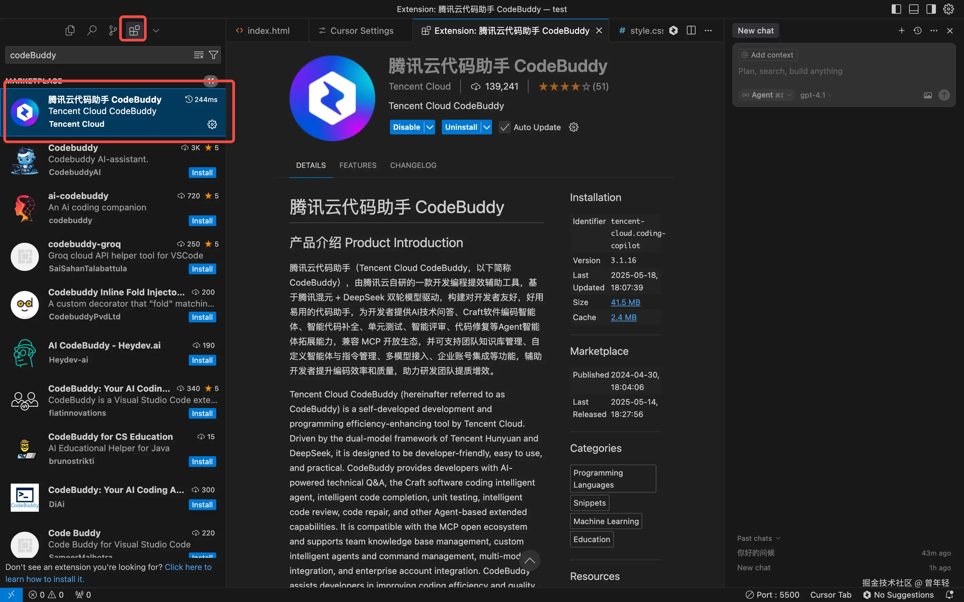Click scroll-to-top arrow button
This screenshot has height=602, width=964.
coord(530,561)
